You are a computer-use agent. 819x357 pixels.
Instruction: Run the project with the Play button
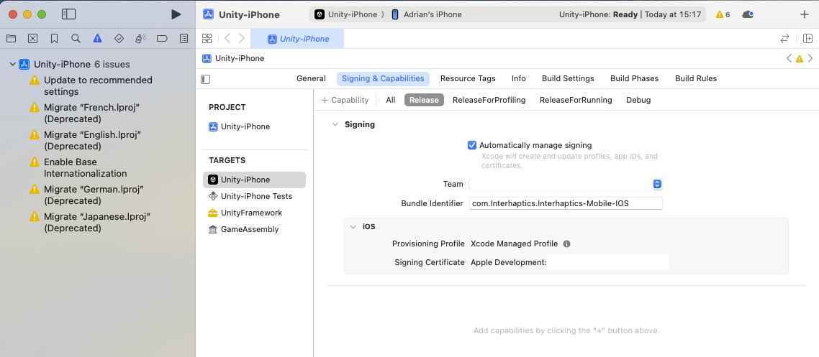point(176,14)
